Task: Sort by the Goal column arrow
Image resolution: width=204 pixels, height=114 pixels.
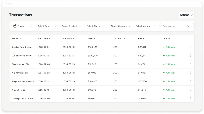Action: click(x=94, y=38)
